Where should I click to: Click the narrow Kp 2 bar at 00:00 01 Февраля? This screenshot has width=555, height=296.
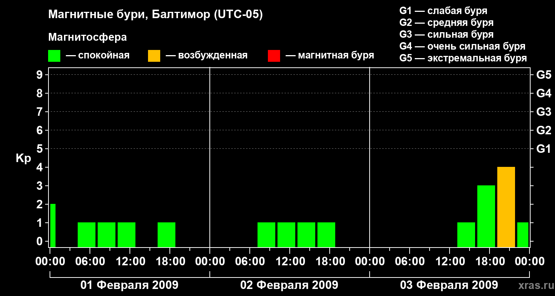[53, 225]
